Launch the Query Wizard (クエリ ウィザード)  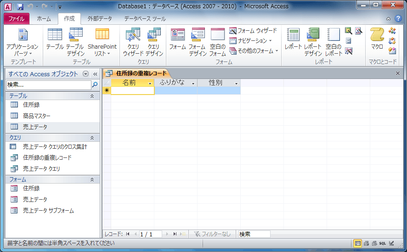(133, 42)
